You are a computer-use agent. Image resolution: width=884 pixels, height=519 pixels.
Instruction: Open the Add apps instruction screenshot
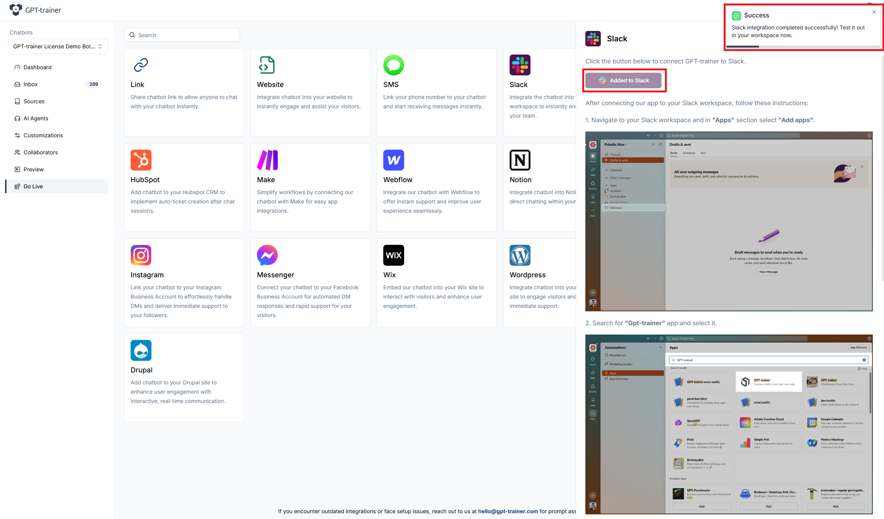[729, 221]
